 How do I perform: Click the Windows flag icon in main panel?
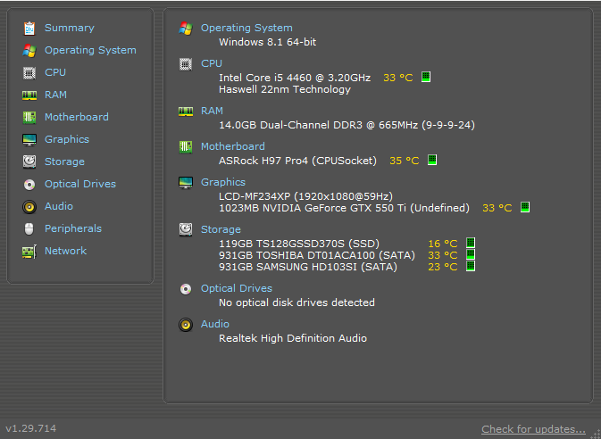[186, 29]
